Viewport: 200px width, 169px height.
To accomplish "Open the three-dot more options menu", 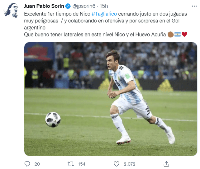I will point(194,6).
